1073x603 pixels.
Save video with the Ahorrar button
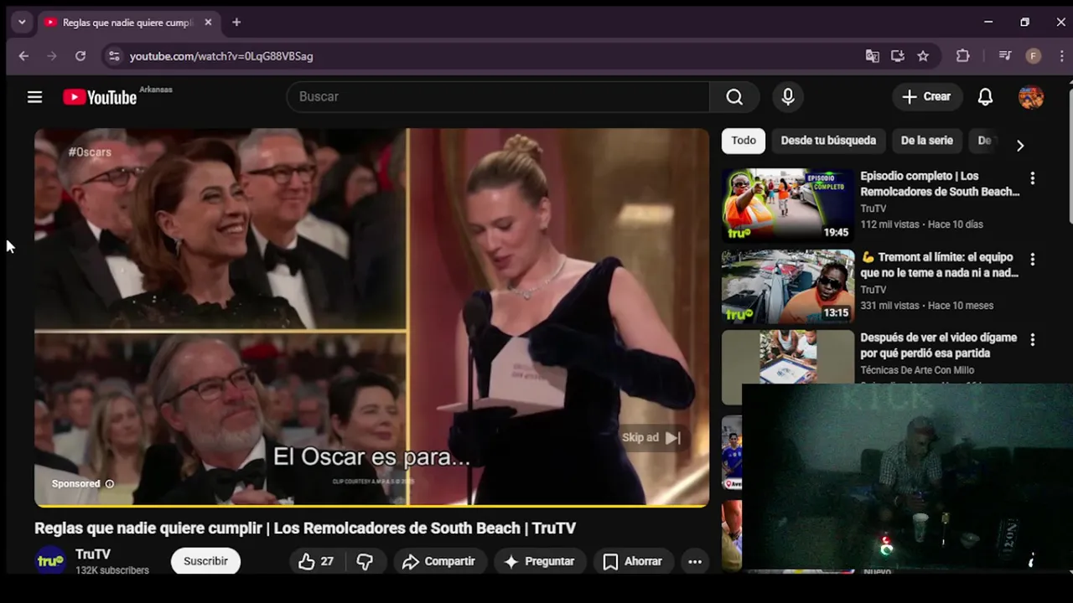coord(633,561)
